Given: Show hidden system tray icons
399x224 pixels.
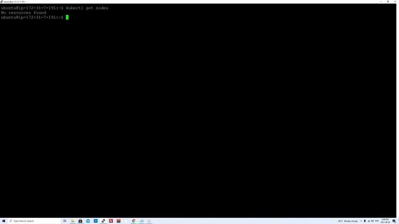Looking at the screenshot, I should click(x=361, y=222).
